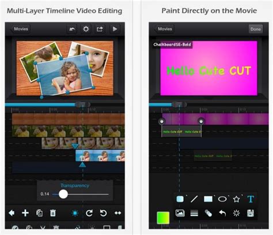The height and width of the screenshot is (235, 273).
Task: Click the right trim handle on purple clip
Action: pyautogui.click(x=201, y=121)
